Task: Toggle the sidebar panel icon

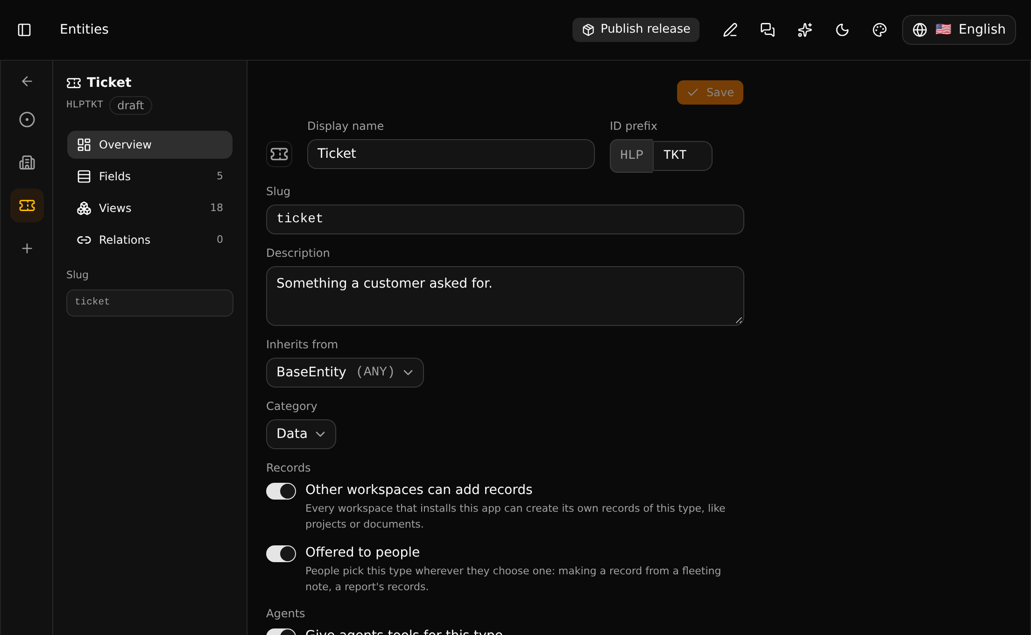Action: [x=24, y=30]
